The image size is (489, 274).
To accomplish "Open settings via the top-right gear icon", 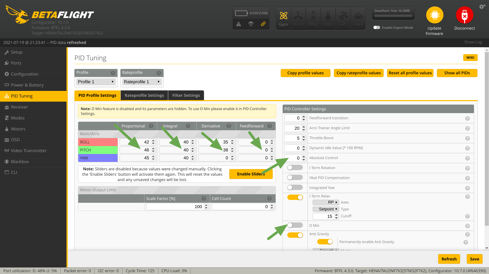I will click(x=482, y=7).
